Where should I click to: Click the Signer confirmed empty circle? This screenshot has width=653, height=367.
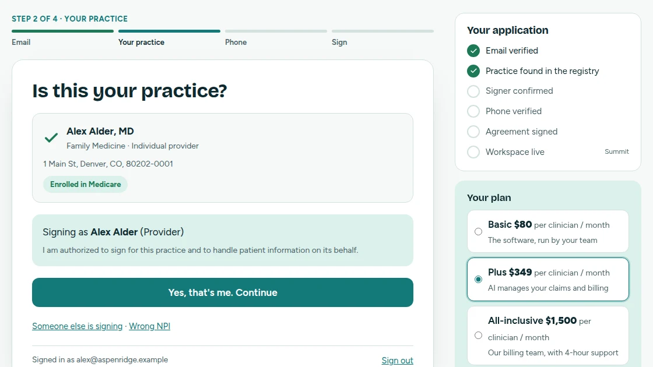473,91
